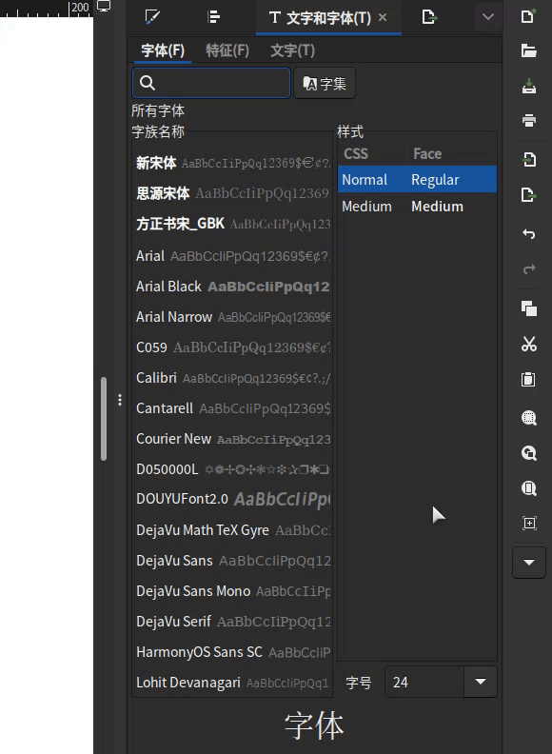The width and height of the screenshot is (552, 754).
Task: Select the Arial Black font family
Action: (233, 287)
